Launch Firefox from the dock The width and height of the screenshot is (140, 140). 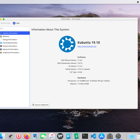pos(27,136)
